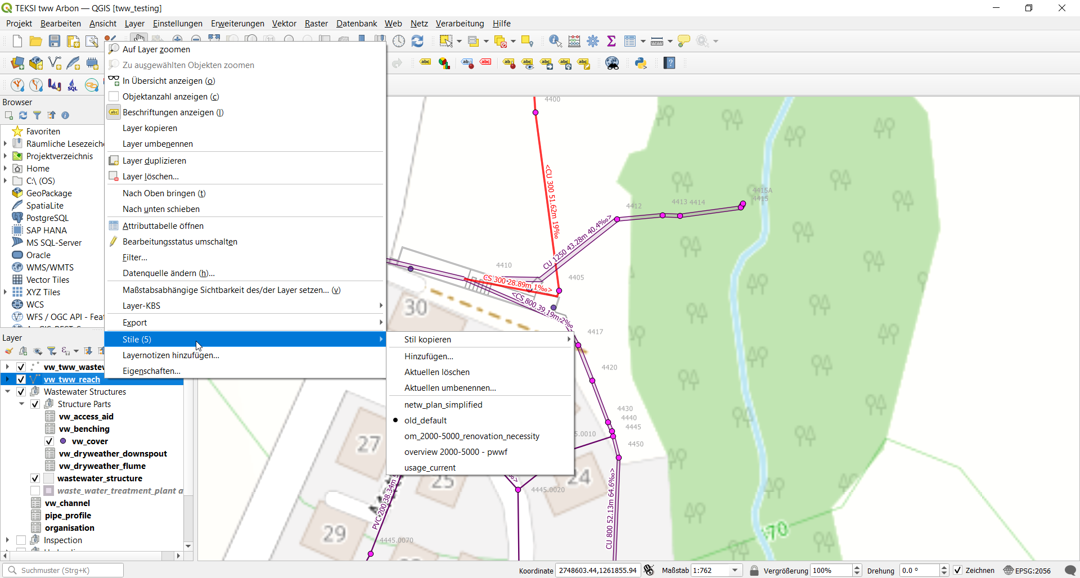Screen dimensions: 1080x578
Task: Refresh the Browser panel
Action: (23, 115)
